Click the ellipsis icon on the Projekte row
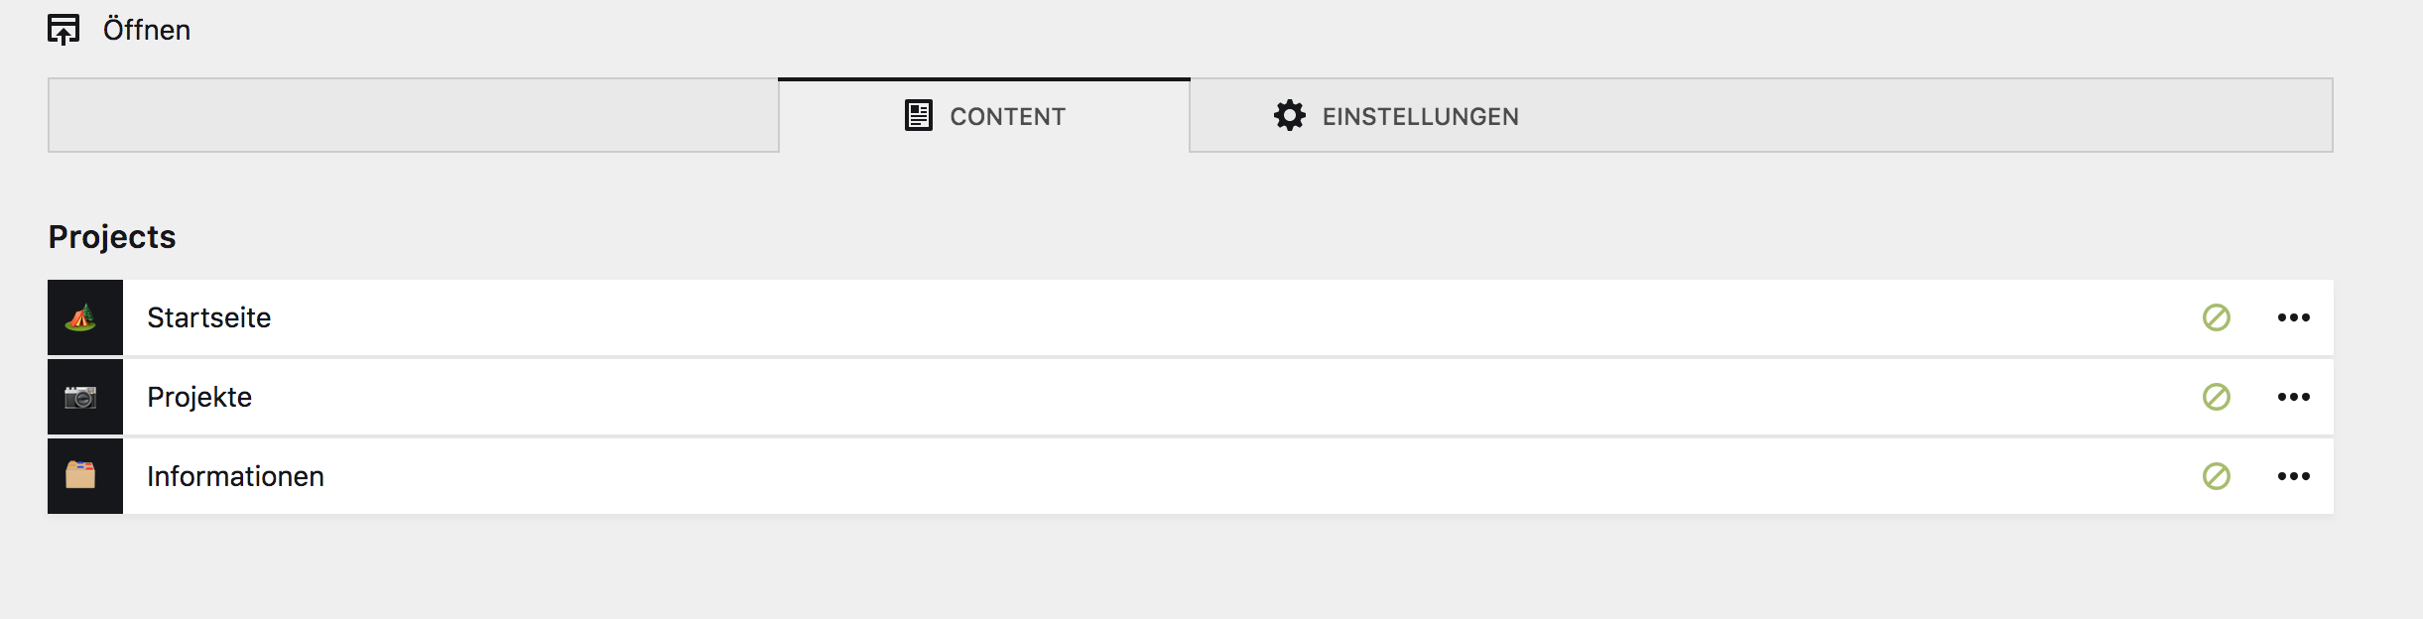 pyautogui.click(x=2293, y=397)
